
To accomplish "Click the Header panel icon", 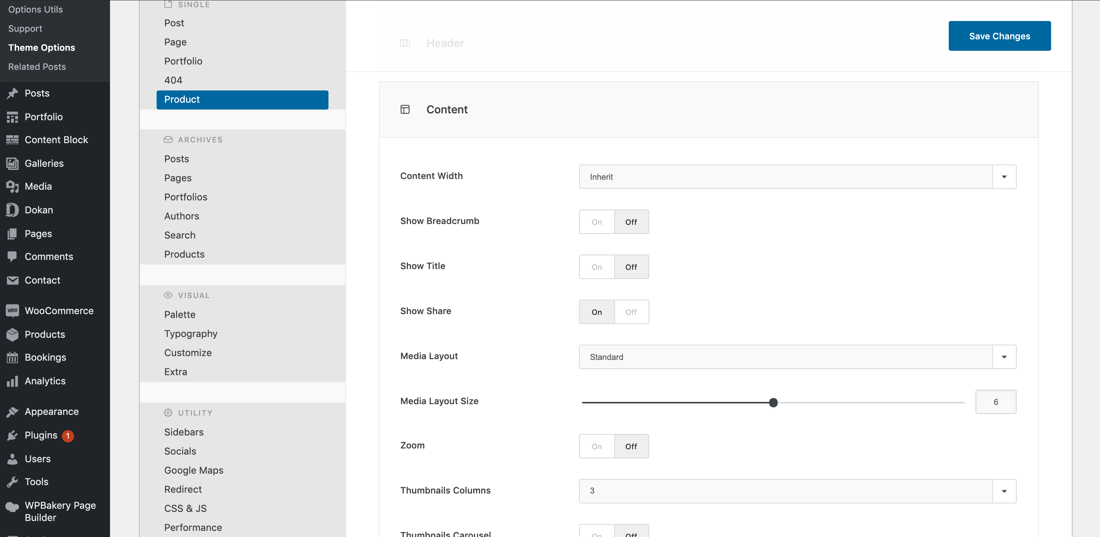I will tap(406, 42).
